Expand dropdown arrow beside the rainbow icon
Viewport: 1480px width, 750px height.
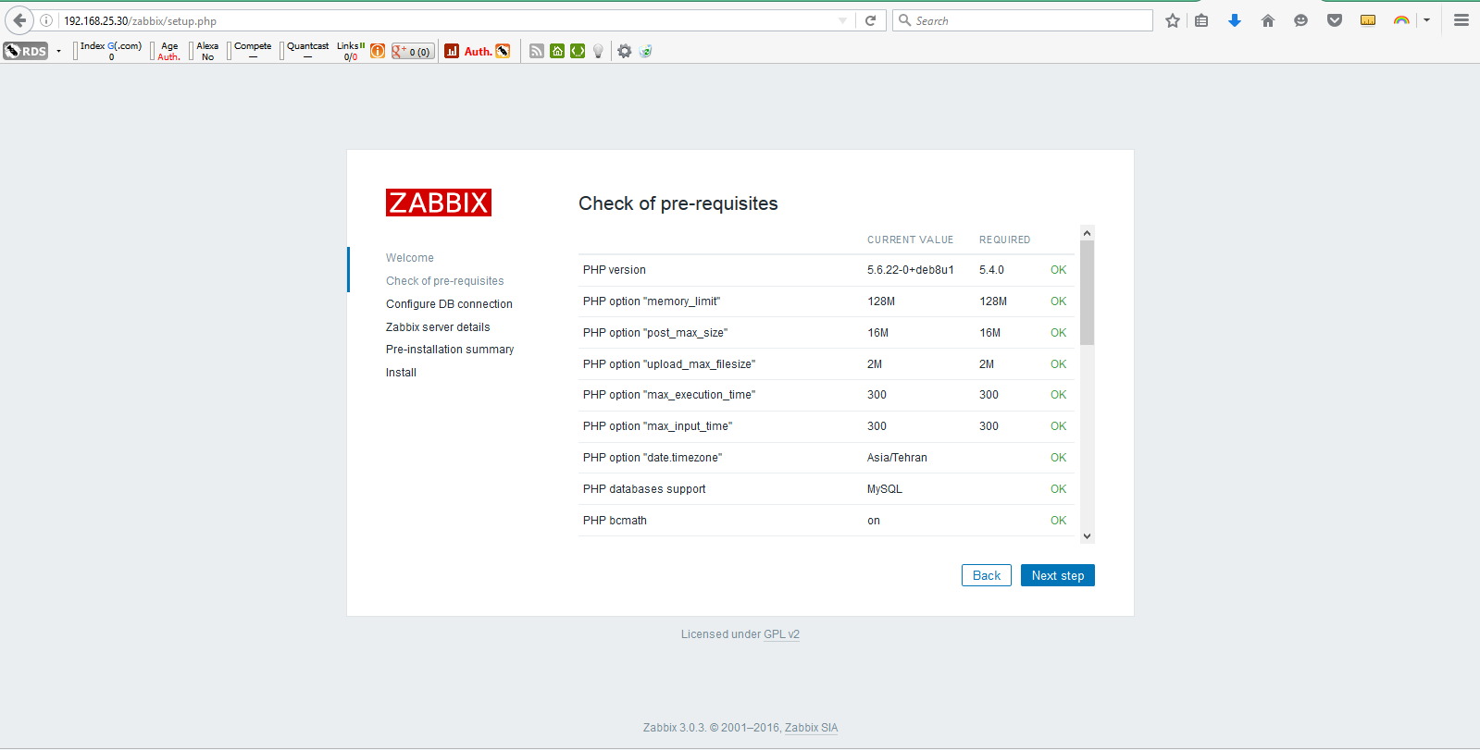(x=1426, y=20)
